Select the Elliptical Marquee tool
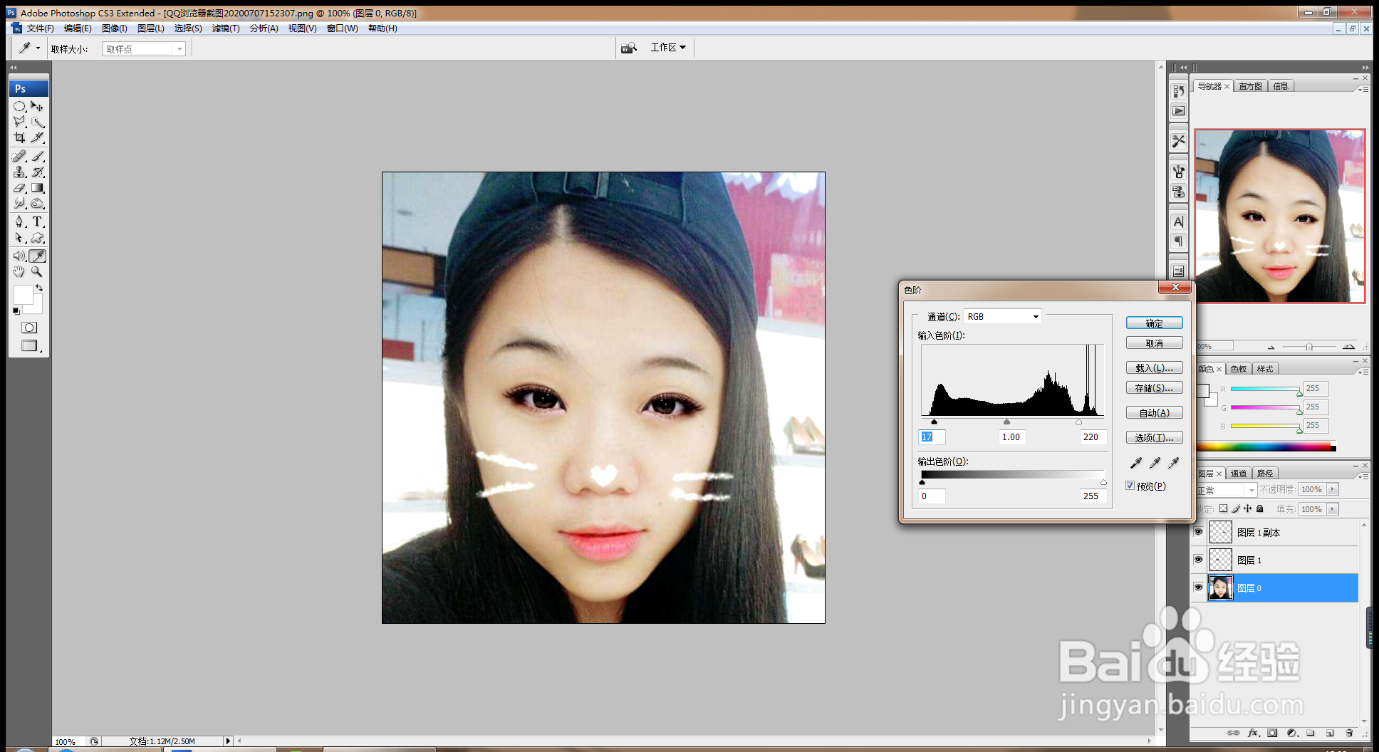 (19, 106)
